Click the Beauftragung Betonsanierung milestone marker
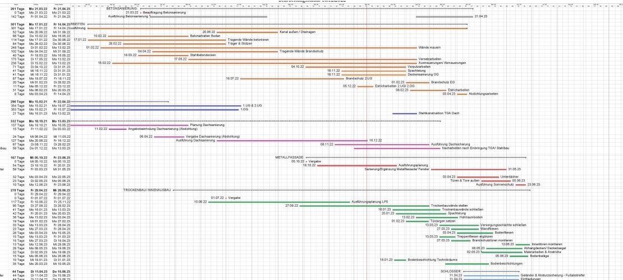623x280 pixels. [141, 12]
